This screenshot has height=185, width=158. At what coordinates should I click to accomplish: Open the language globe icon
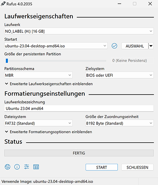coord(7,167)
